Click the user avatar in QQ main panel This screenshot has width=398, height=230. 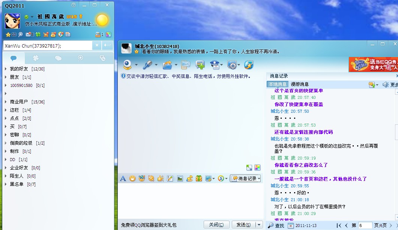12,21
